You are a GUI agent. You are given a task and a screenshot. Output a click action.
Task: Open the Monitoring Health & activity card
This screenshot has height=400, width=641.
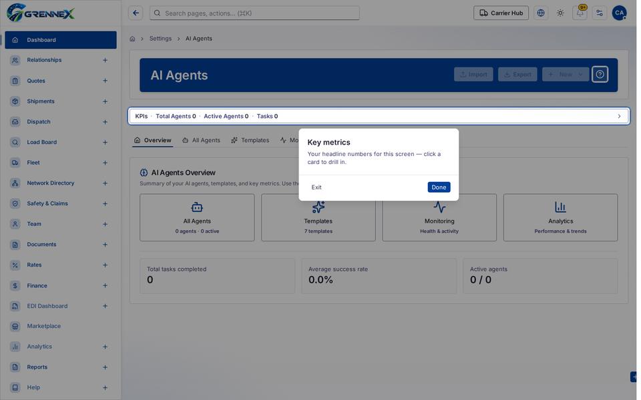click(439, 217)
